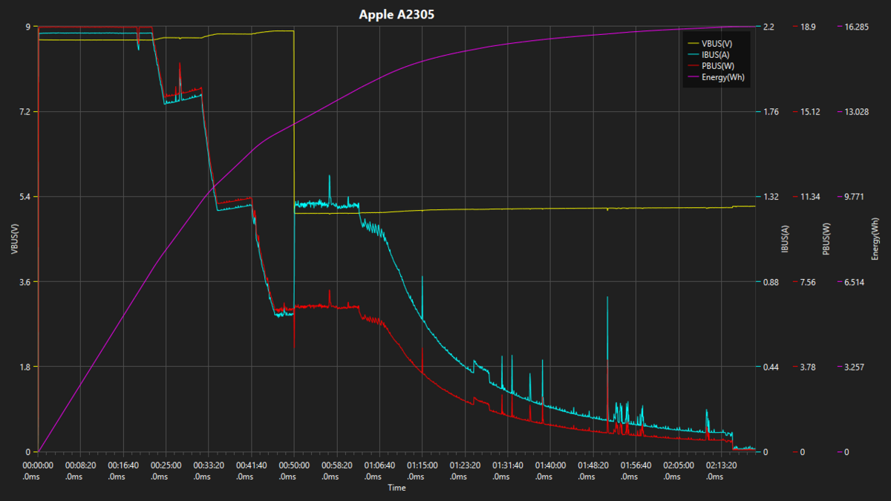Click the 18.9 value on PBUS axis
Image resolution: width=891 pixels, height=501 pixels.
pyautogui.click(x=808, y=27)
